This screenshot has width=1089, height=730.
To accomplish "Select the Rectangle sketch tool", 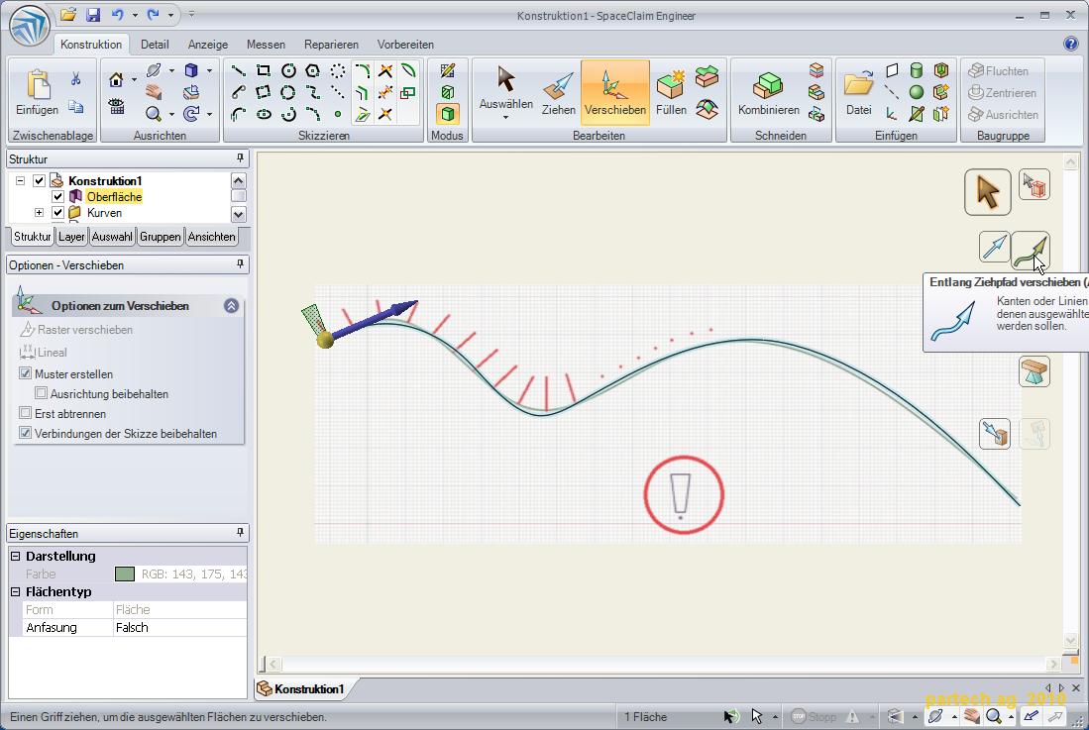I will (264, 70).
